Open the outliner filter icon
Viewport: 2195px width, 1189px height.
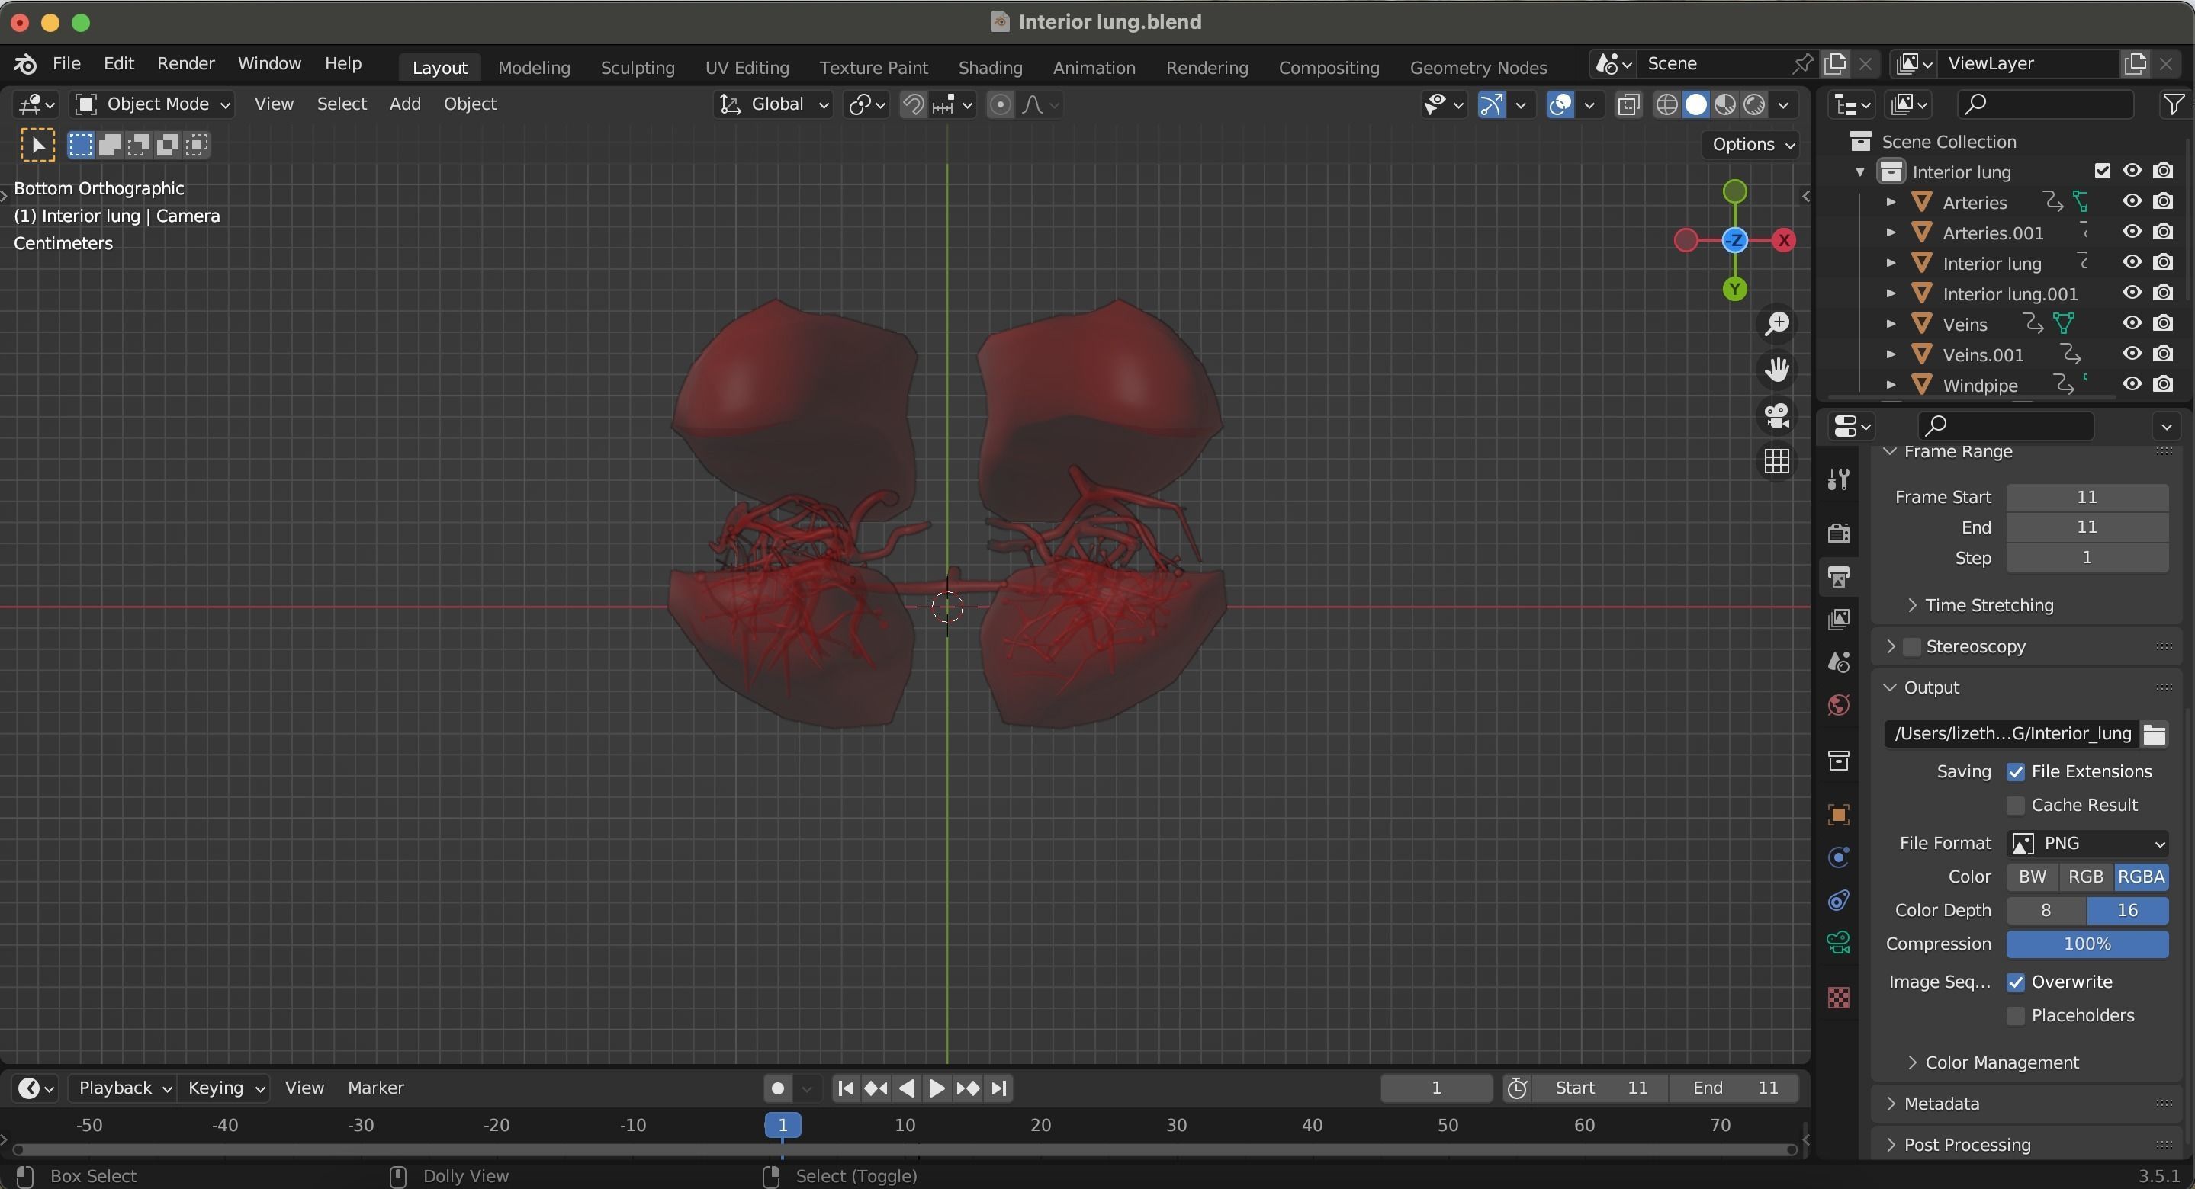pos(2174,104)
